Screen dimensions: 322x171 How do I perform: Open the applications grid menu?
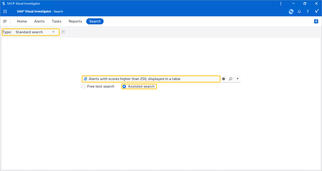tap(5, 12)
